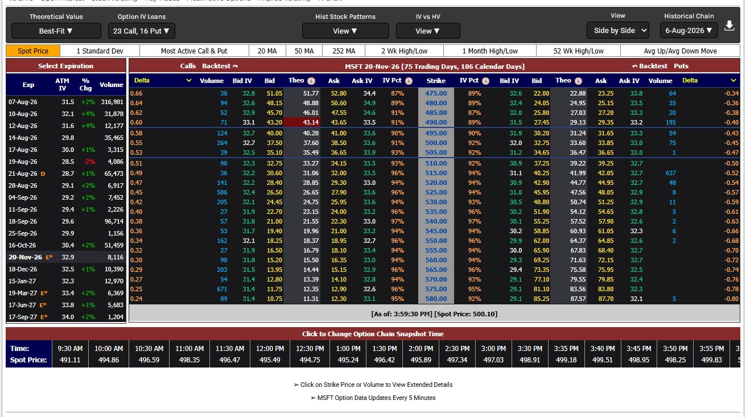Expand the Option IV Leans dropdown
This screenshot has width=746, height=417.
tap(141, 31)
